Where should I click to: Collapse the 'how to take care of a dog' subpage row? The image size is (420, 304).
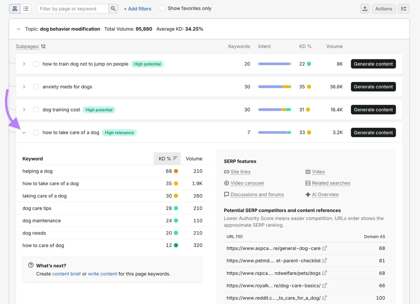click(24, 133)
